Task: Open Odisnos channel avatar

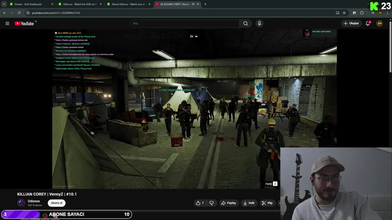Action: point(21,203)
